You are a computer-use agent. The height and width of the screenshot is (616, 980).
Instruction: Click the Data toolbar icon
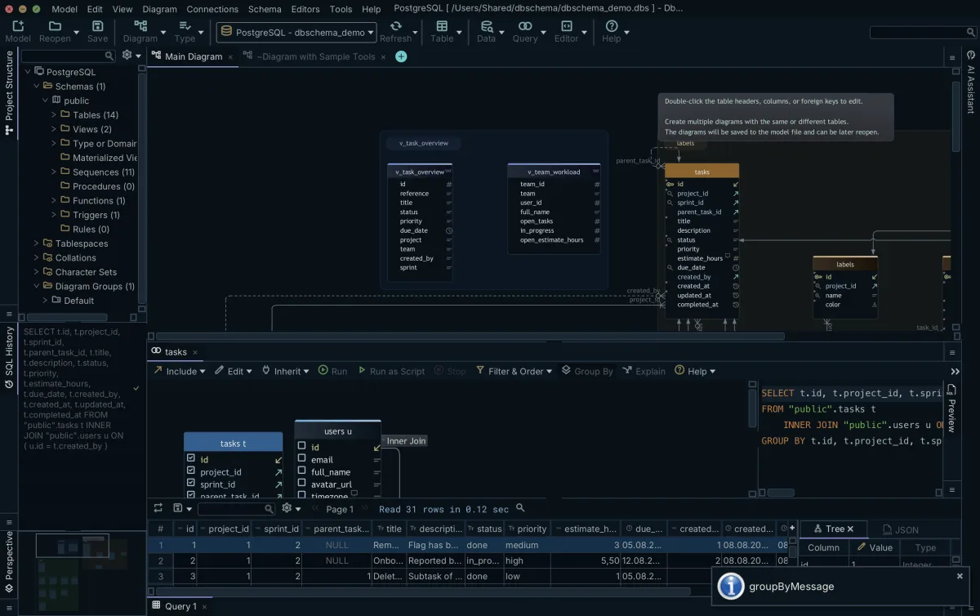click(486, 27)
